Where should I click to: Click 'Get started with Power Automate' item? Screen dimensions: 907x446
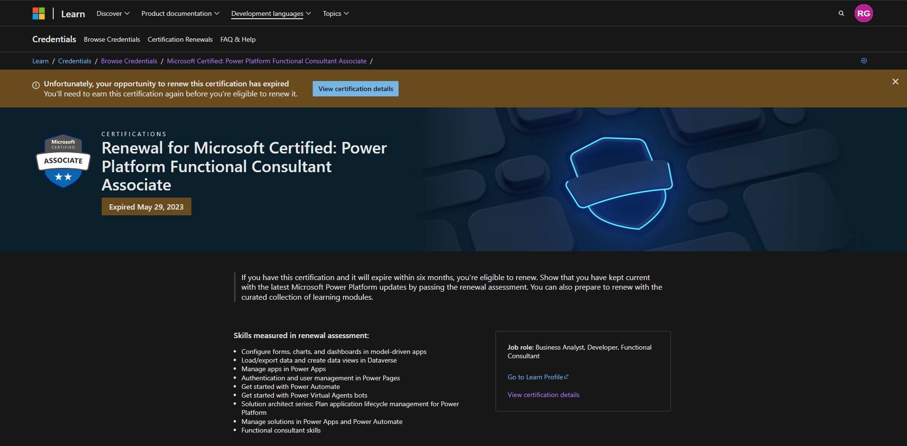[x=291, y=387]
